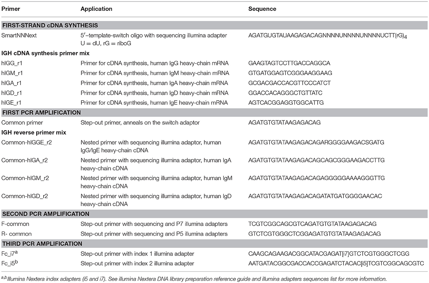Image resolution: width=429 pixels, height=283 pixels.
Task: Click the IGH cDNA synthesis primer mix subheading
Action: pos(45,53)
